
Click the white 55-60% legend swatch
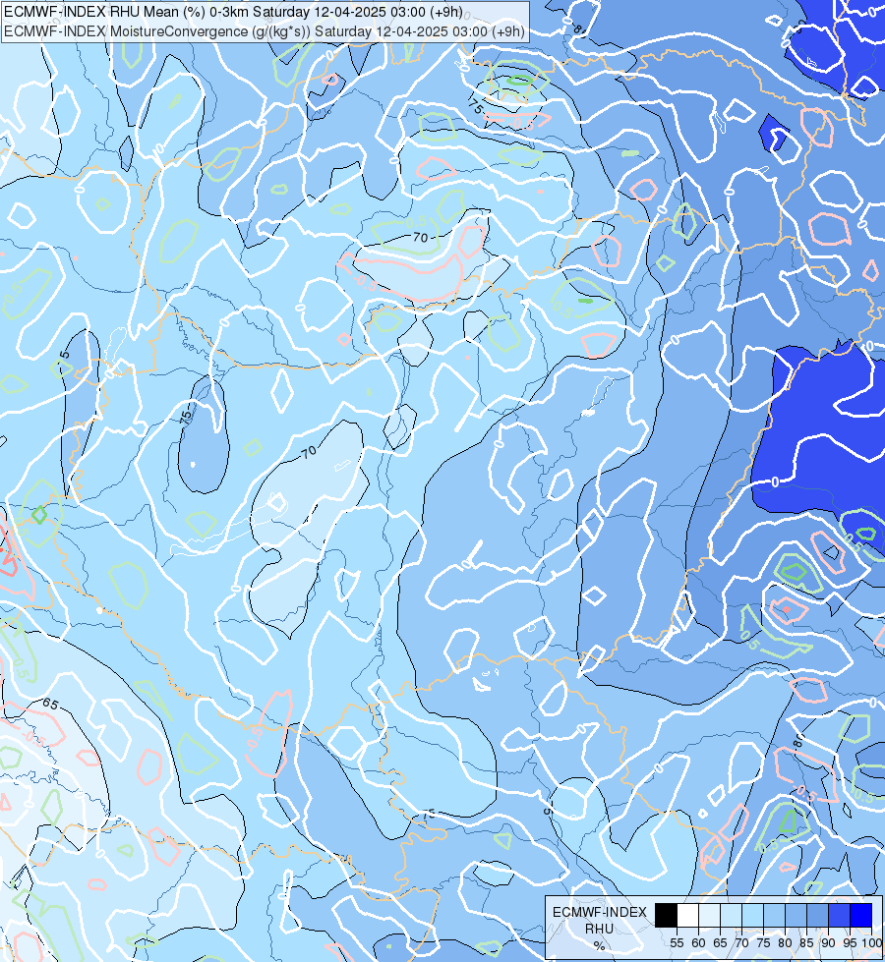click(688, 915)
